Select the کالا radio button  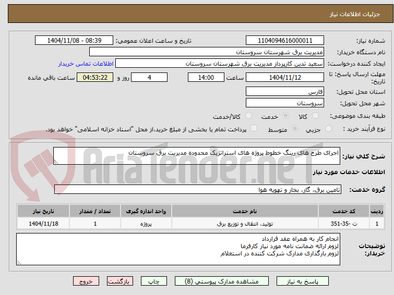point(315,116)
